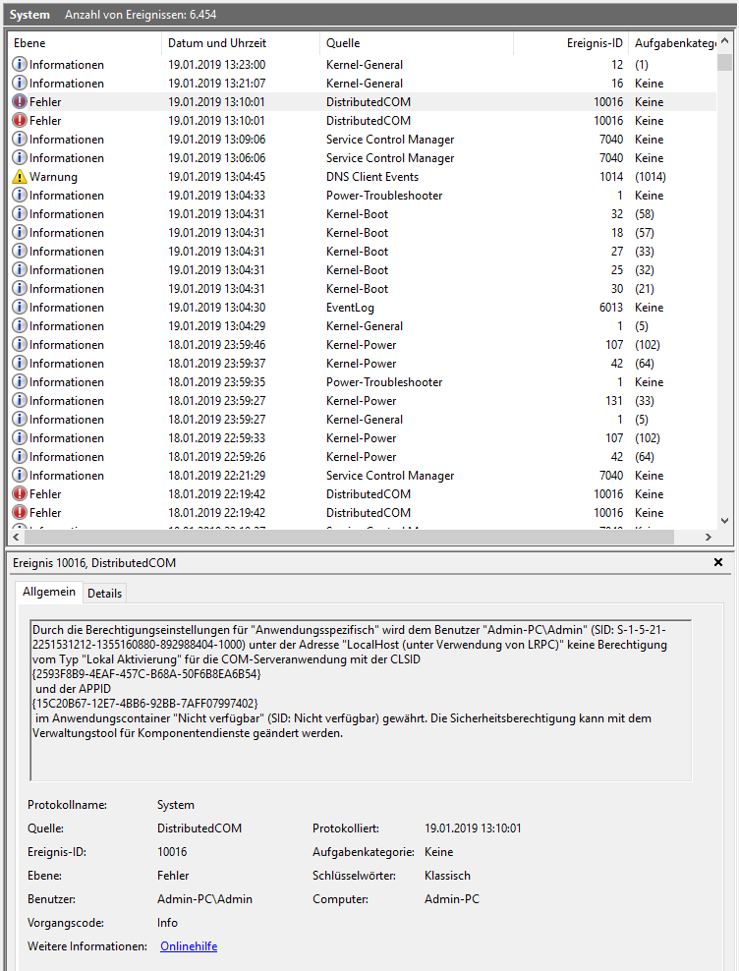This screenshot has width=739, height=971.
Task: Sort events by Ebene column header
Action: (84, 42)
